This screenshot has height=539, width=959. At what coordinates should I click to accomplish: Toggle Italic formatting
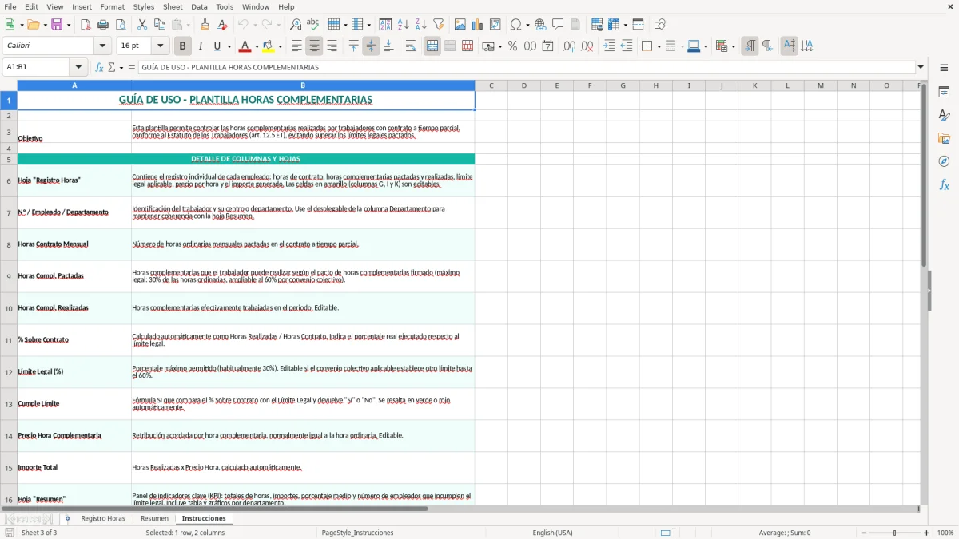[x=200, y=46]
